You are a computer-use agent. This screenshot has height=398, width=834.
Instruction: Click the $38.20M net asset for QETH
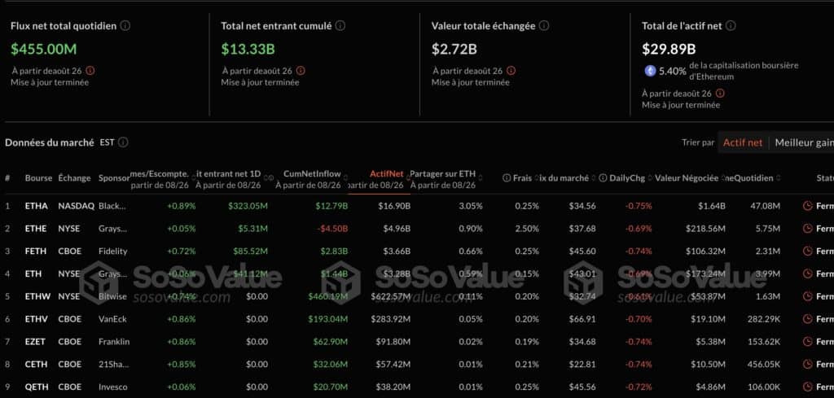[x=393, y=387]
